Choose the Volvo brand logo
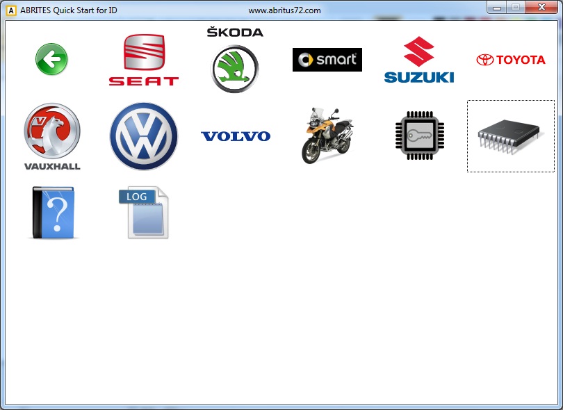This screenshot has height=410, width=563. point(236,136)
